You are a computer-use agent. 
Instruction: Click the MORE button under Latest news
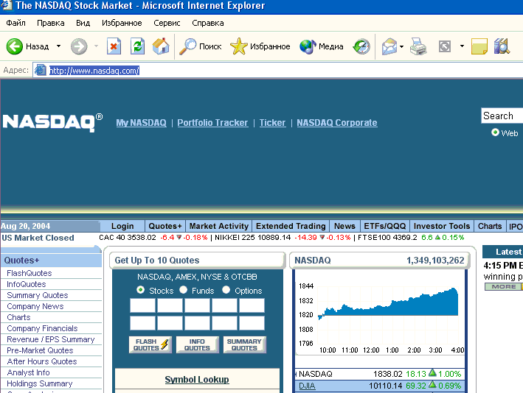(x=503, y=286)
